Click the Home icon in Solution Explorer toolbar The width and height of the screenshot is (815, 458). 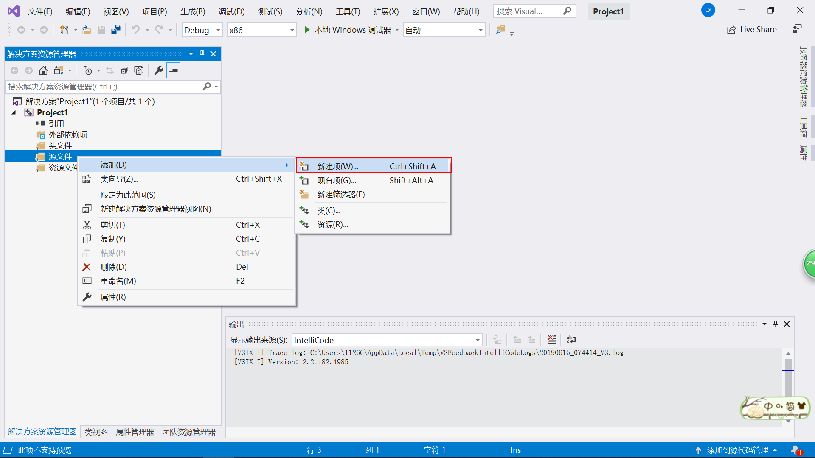(43, 70)
